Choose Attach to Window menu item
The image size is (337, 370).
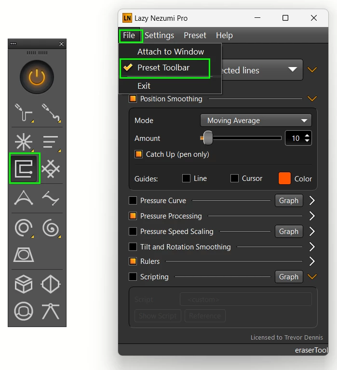click(x=170, y=52)
